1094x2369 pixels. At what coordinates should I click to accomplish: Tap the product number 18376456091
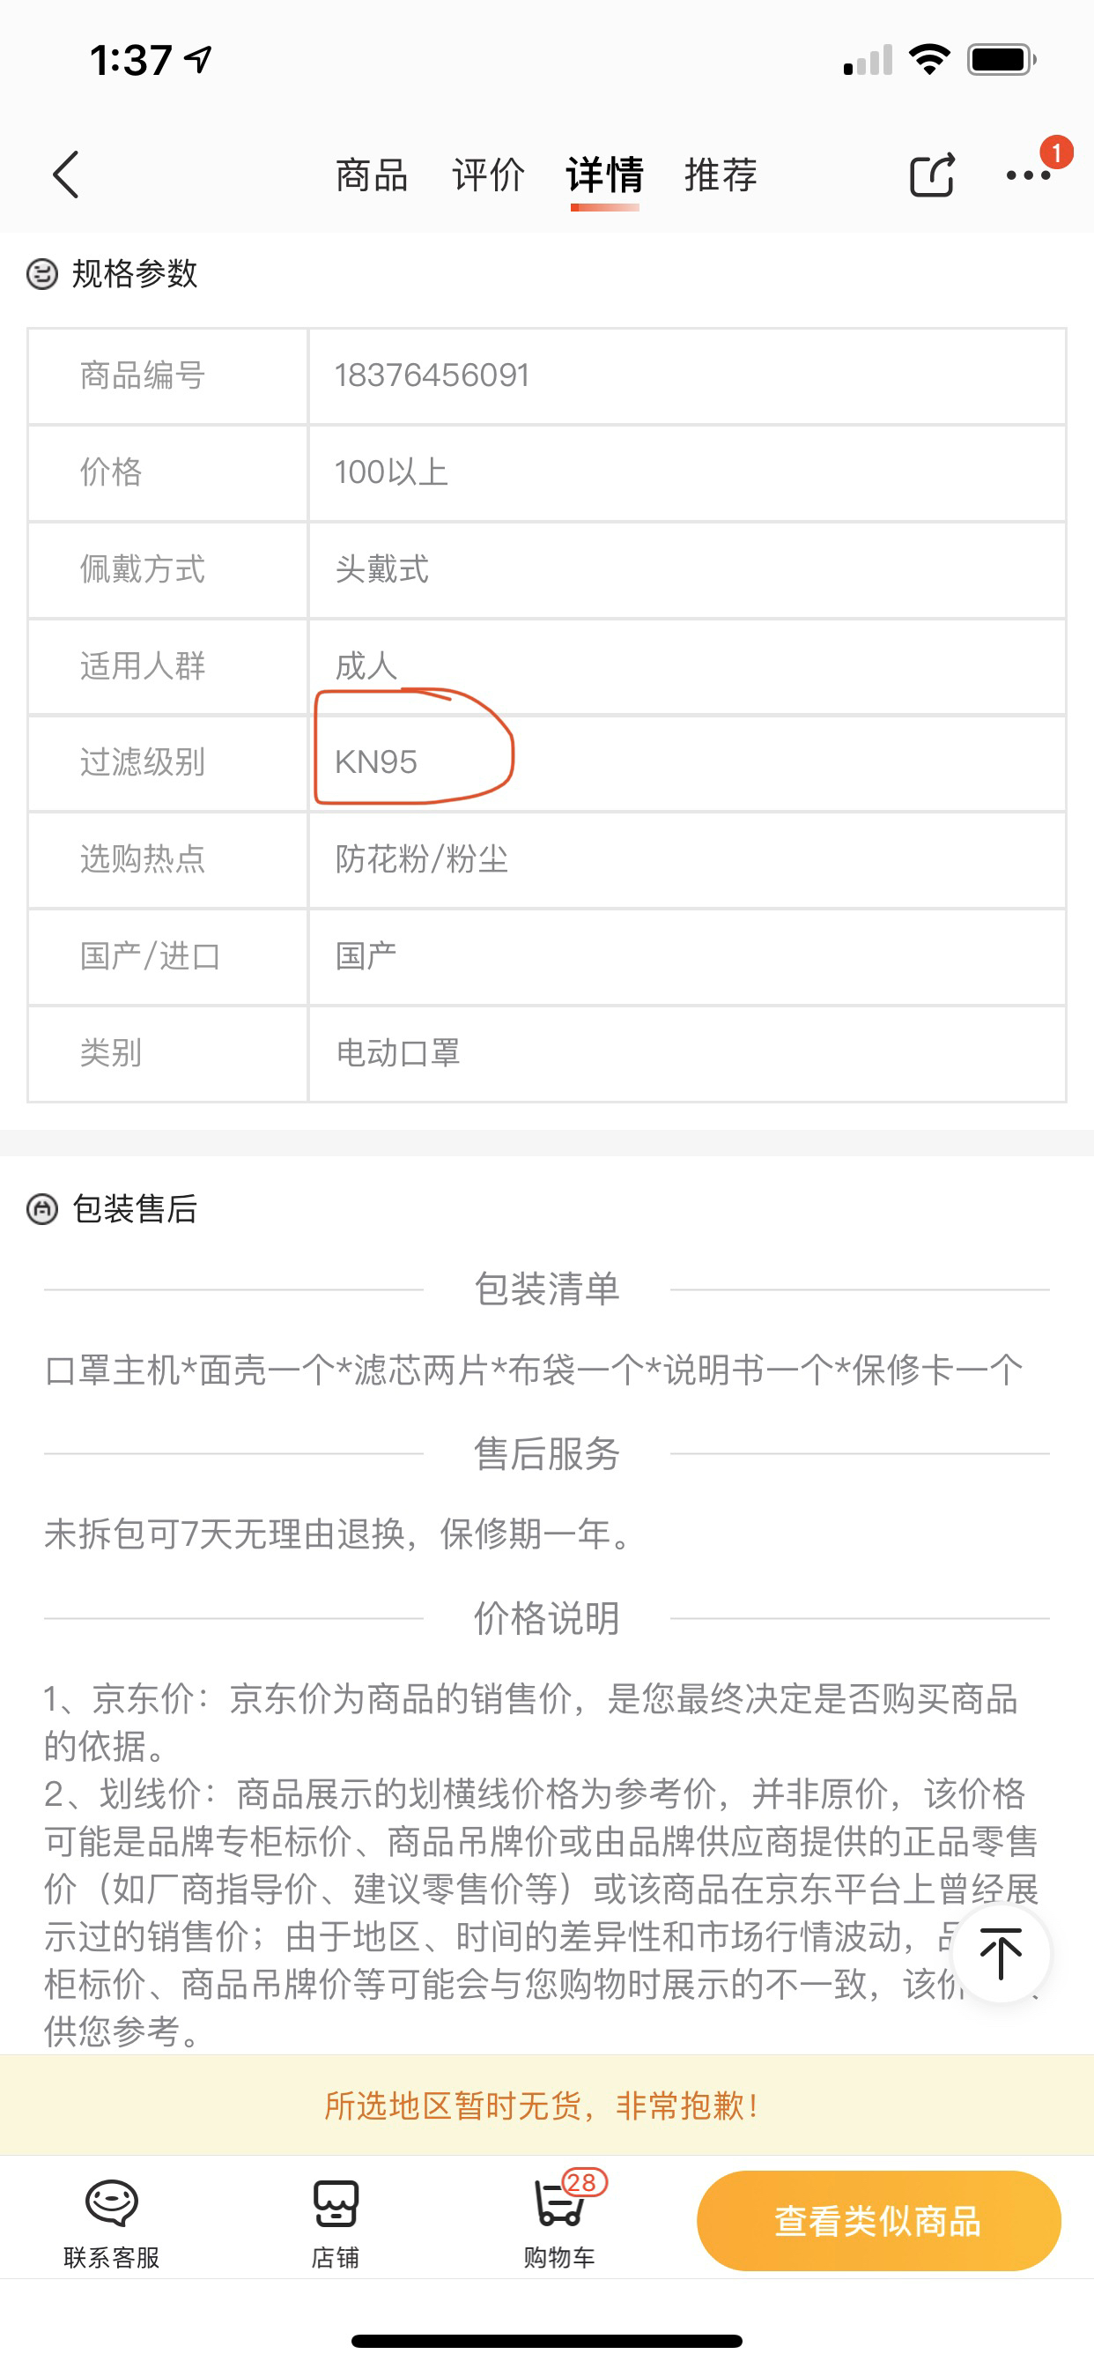(x=432, y=375)
